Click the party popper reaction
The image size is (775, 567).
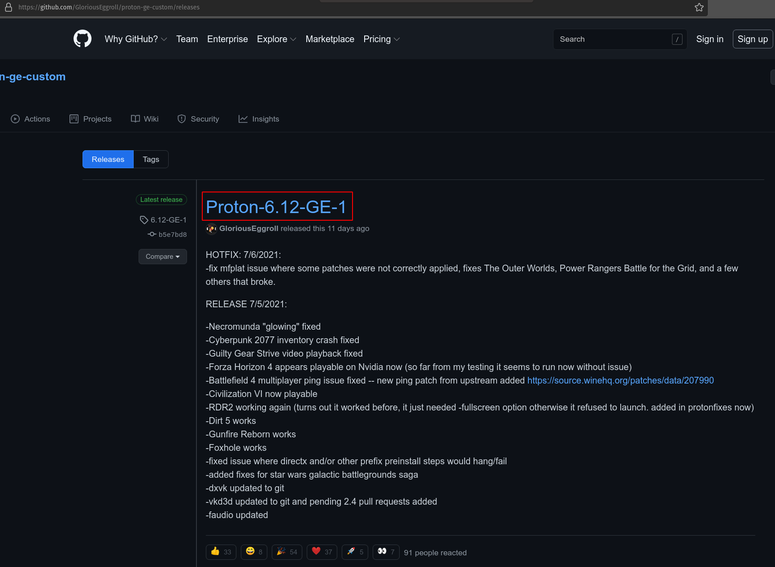[287, 552]
